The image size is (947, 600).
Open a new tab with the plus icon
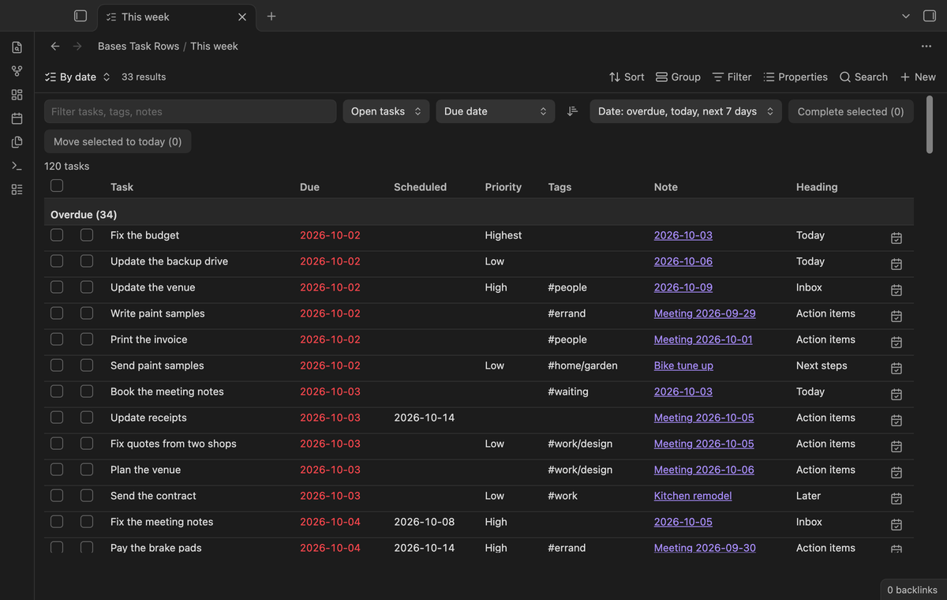point(271,16)
